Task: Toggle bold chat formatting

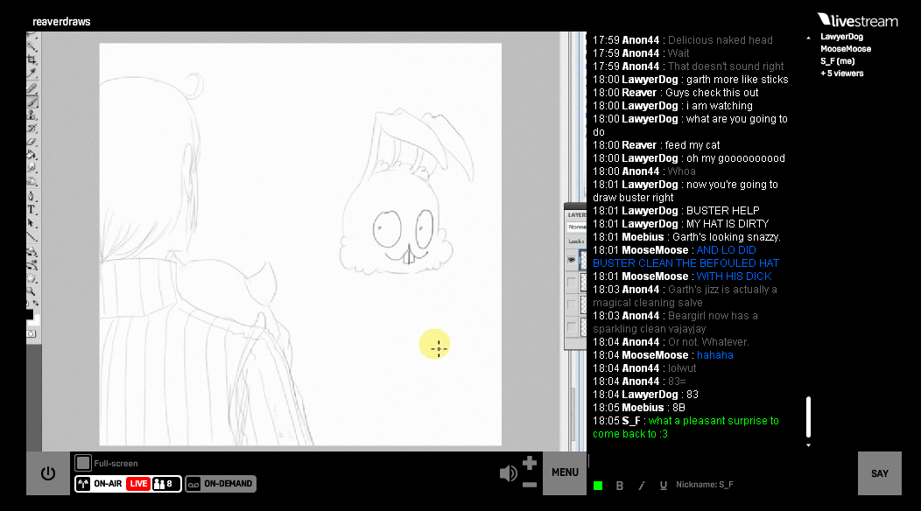Action: pyautogui.click(x=620, y=485)
